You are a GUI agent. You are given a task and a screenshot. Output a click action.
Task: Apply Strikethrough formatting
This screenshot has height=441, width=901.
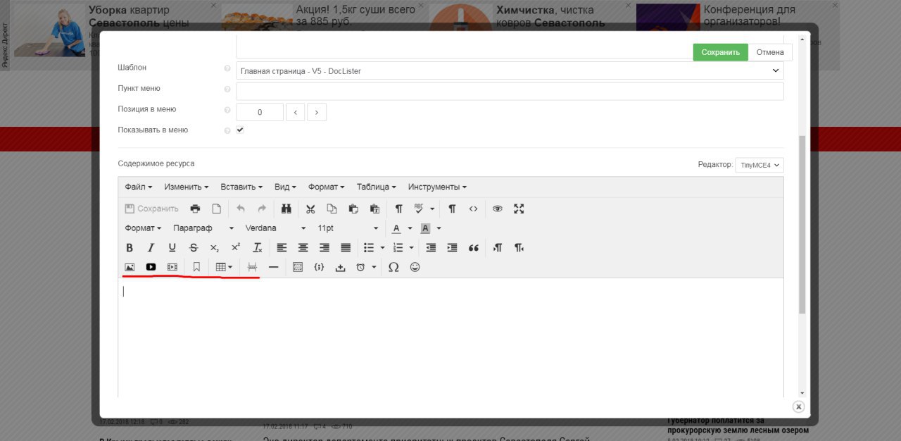pyautogui.click(x=194, y=247)
